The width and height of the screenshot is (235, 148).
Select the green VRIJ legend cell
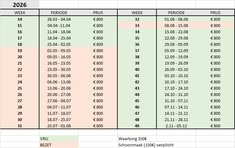[x=59, y=139]
